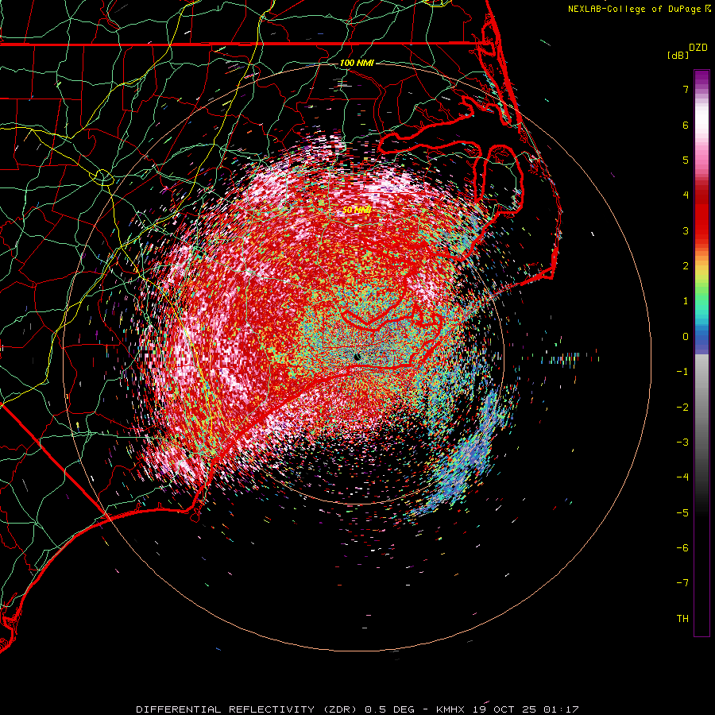Image resolution: width=715 pixels, height=715 pixels.
Task: Click the 5 value on color scale
Action: [686, 160]
